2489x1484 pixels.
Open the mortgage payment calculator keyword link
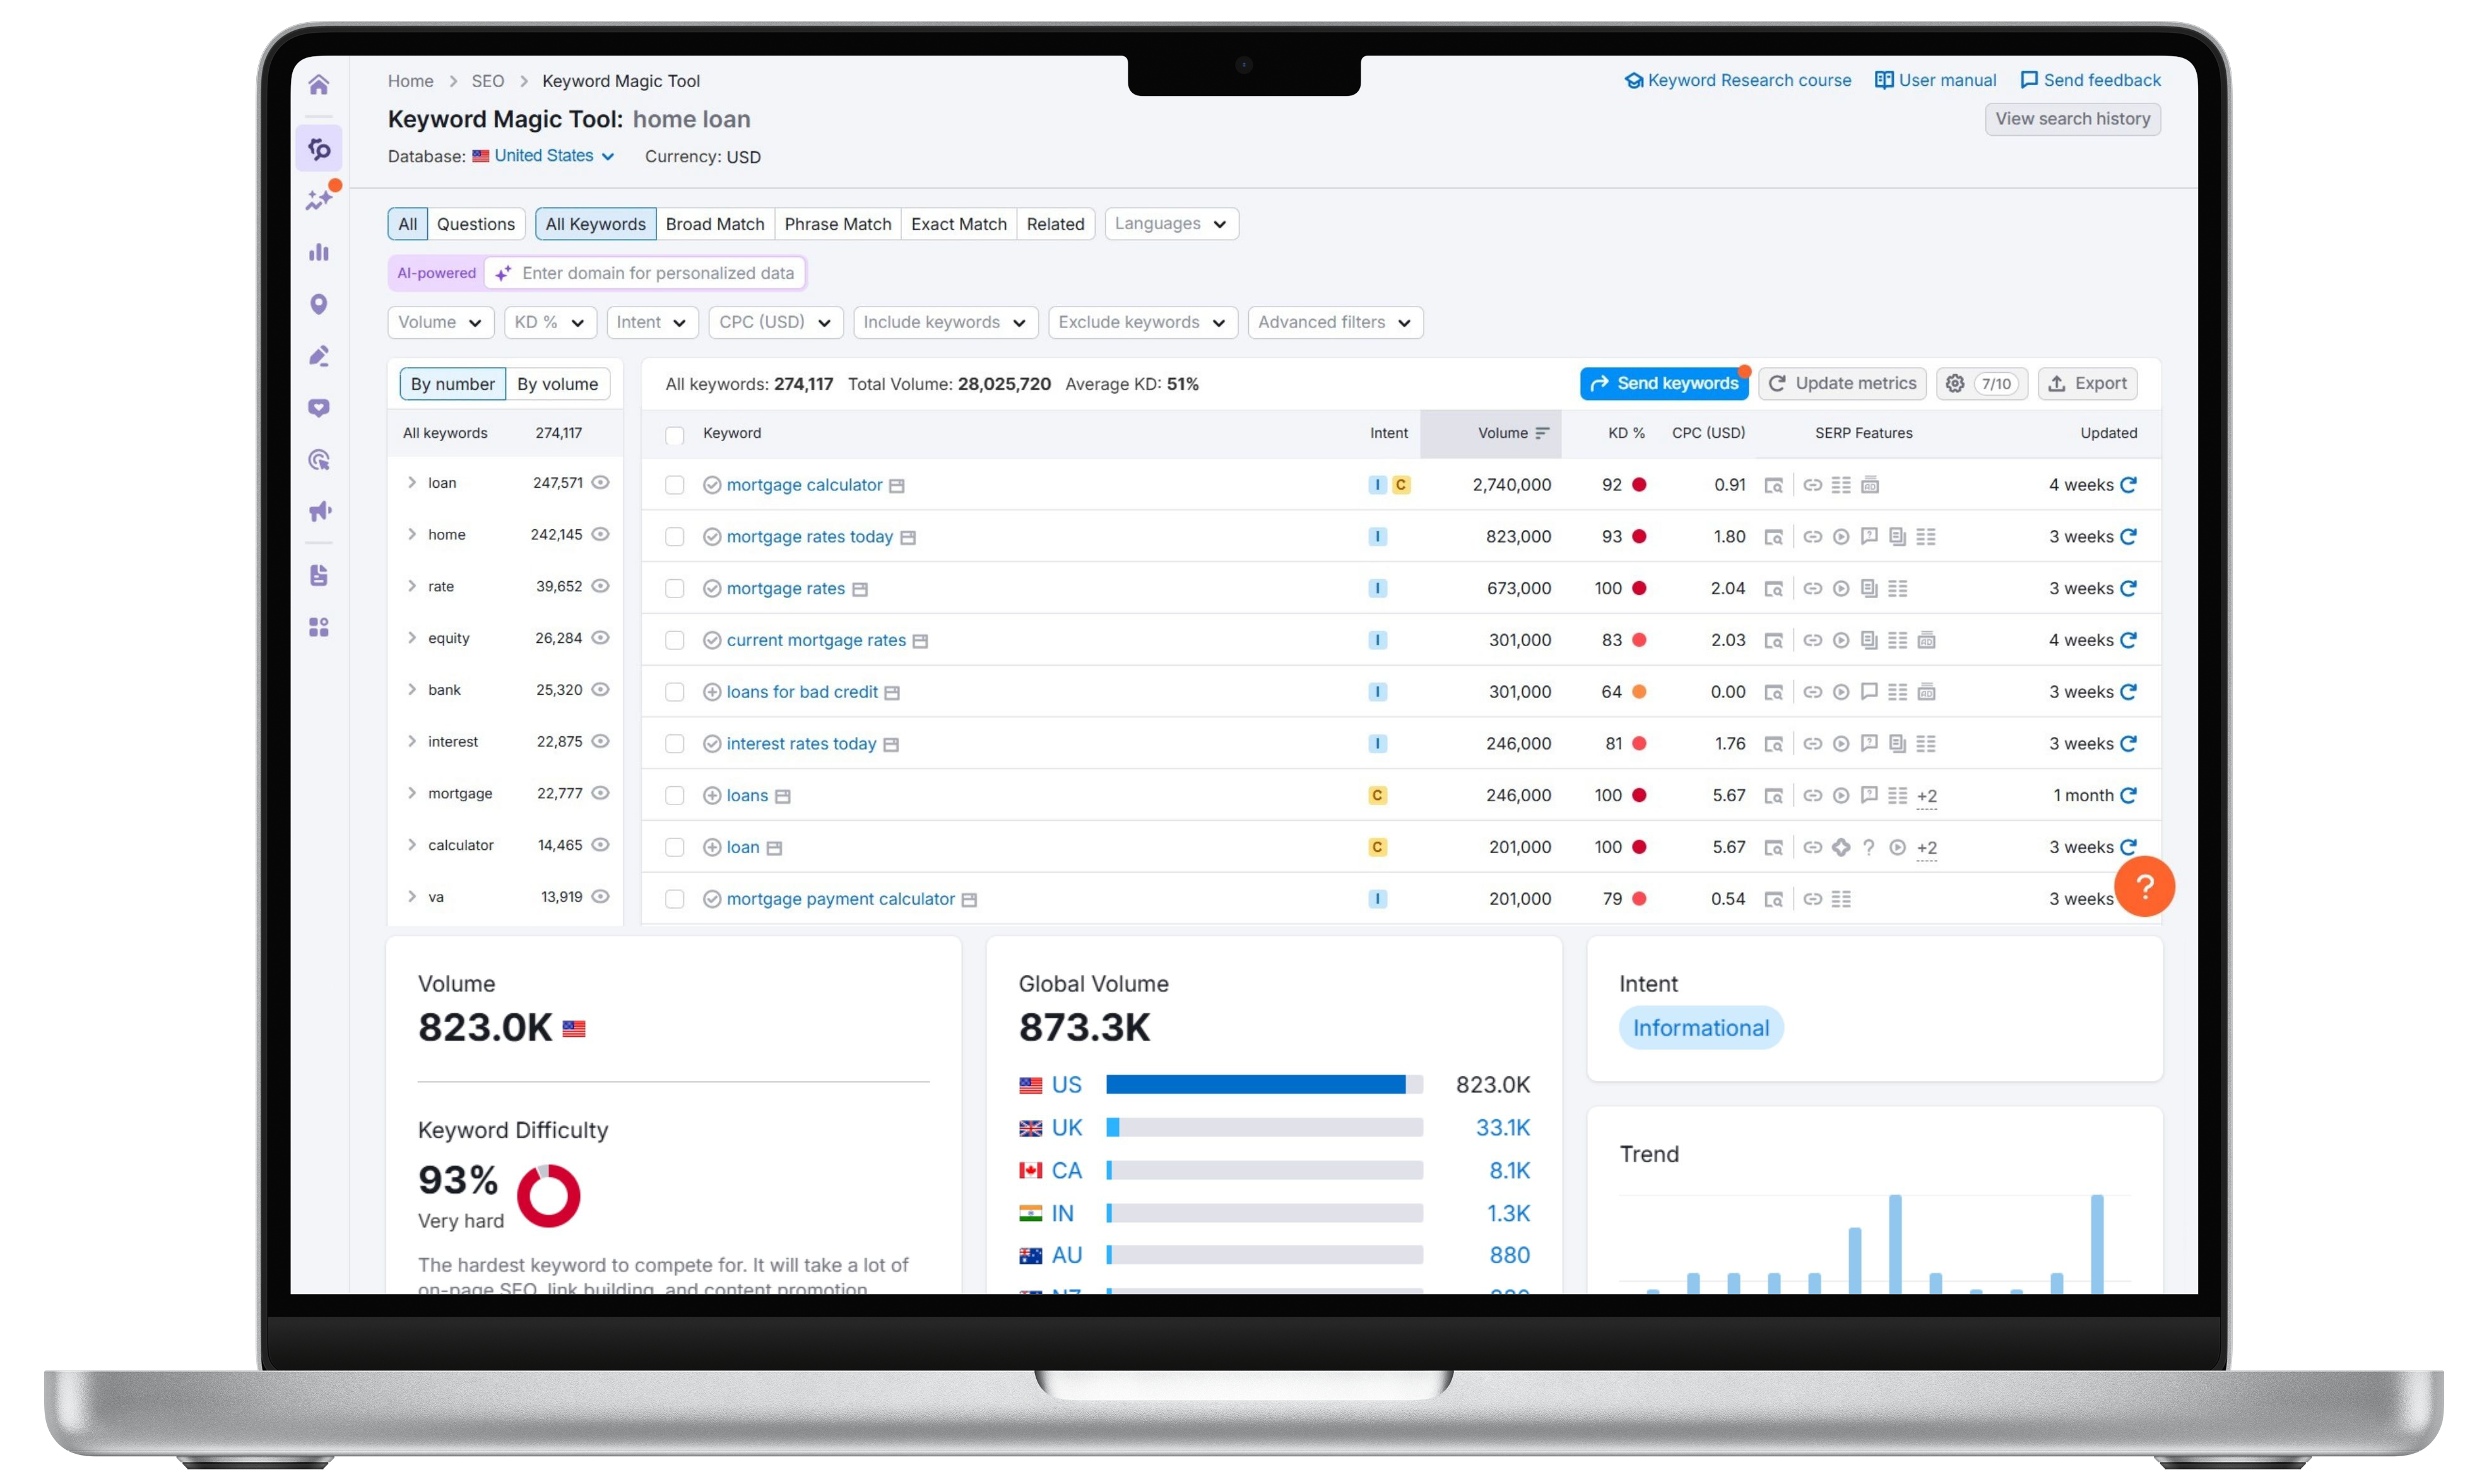[840, 899]
